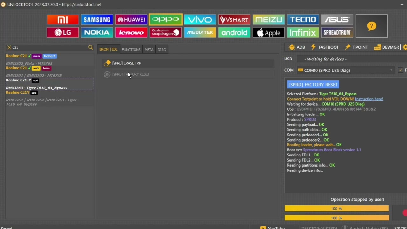Select the Samsung brand tile
This screenshot has height=229, width=407.
97,20
